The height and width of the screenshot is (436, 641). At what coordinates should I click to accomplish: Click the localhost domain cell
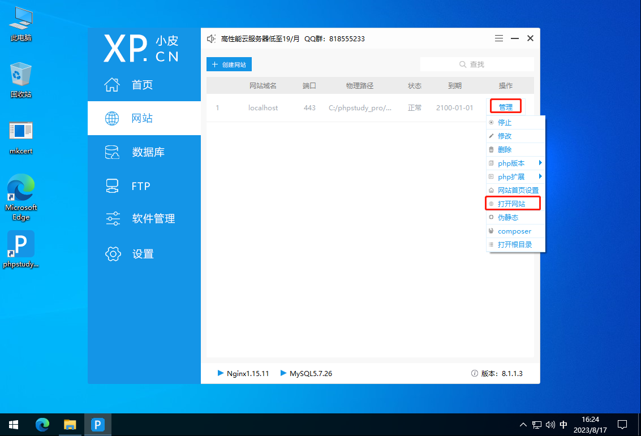pyautogui.click(x=263, y=107)
